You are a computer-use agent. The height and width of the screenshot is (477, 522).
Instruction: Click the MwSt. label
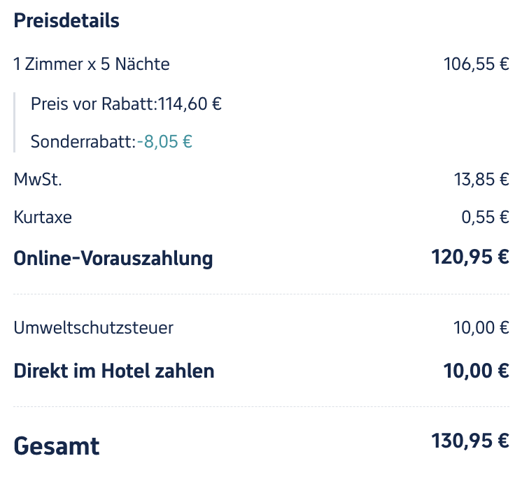click(x=38, y=180)
